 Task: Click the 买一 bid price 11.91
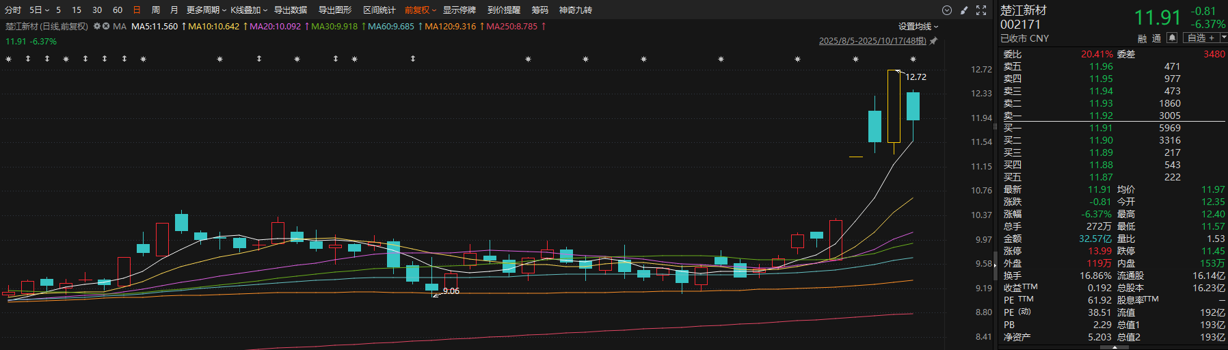pos(1101,128)
